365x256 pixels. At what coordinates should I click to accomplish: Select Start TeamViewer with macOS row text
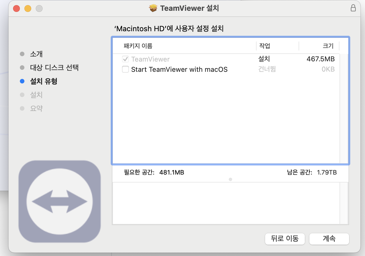[179, 69]
